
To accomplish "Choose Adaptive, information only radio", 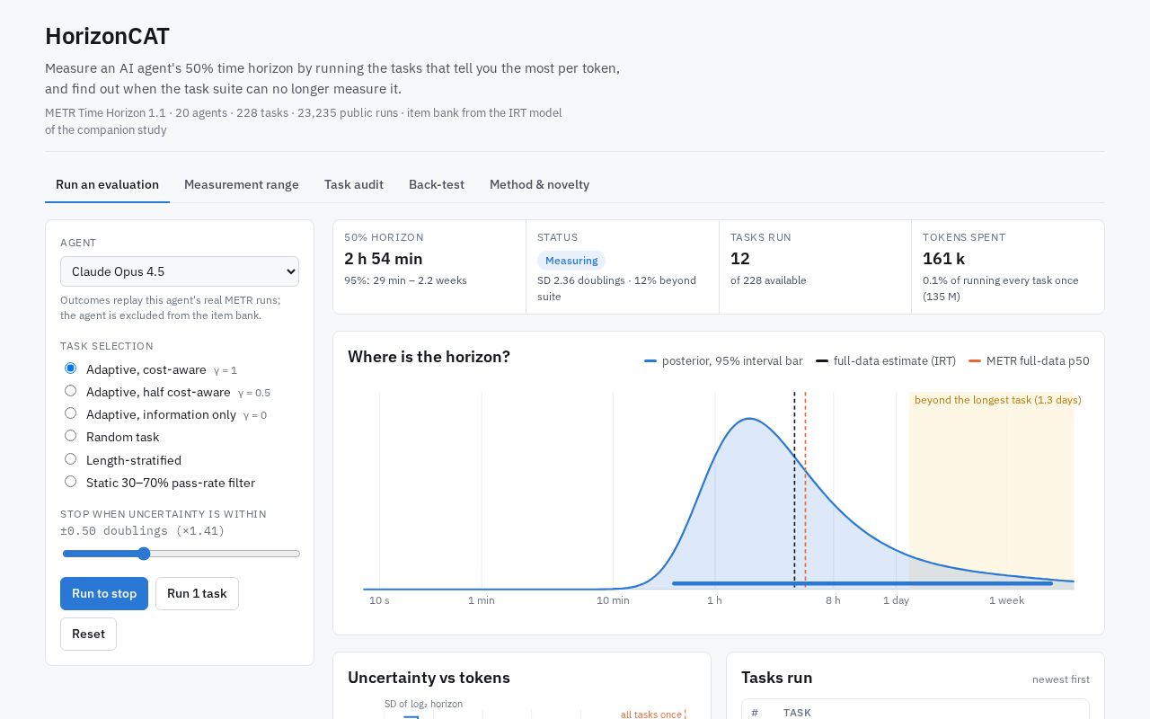I will pyautogui.click(x=71, y=413).
